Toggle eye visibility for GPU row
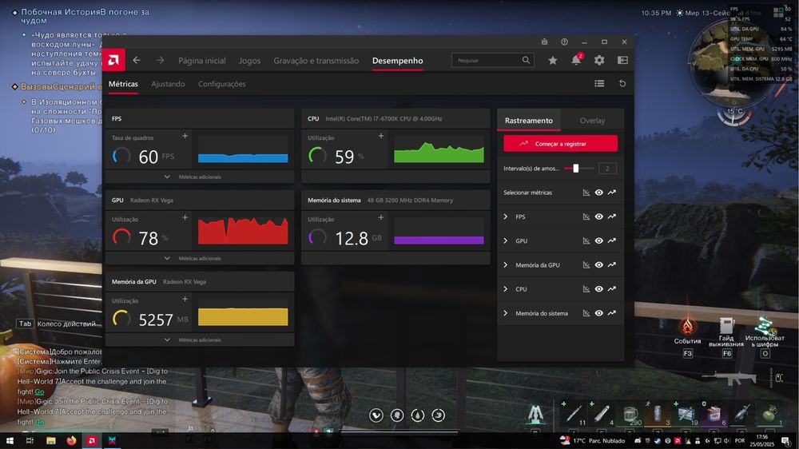The image size is (799, 449). (x=598, y=240)
